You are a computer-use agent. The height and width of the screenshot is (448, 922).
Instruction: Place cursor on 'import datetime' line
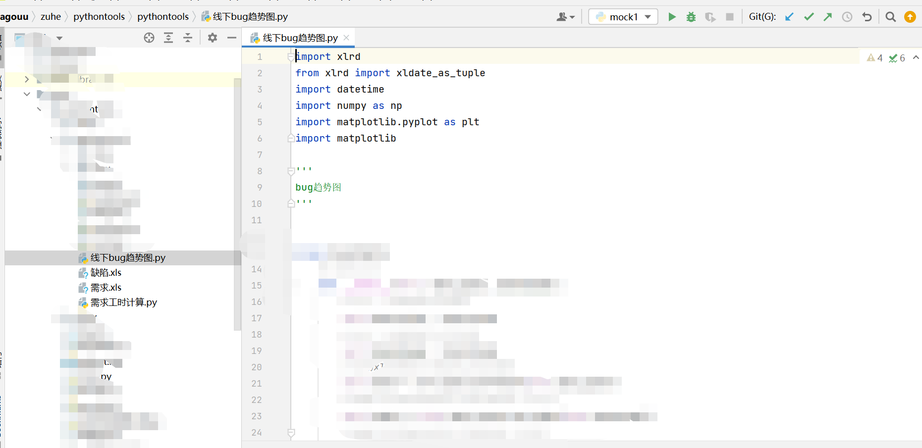click(340, 90)
